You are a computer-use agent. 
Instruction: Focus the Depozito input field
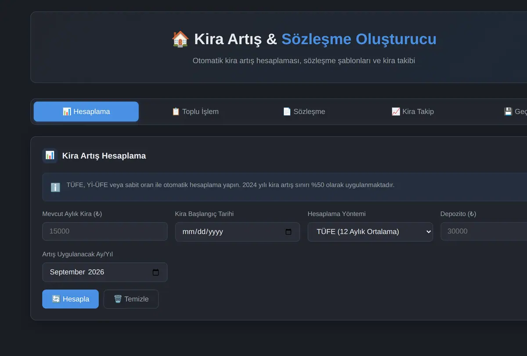[484, 231]
